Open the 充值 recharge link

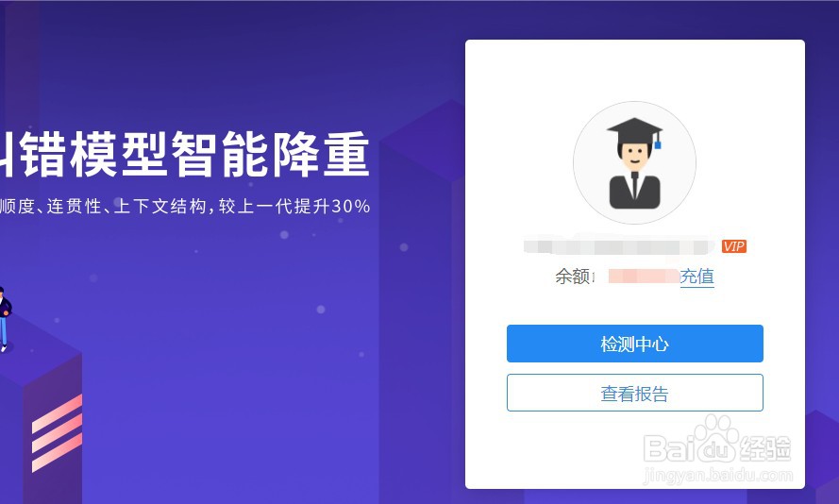coord(696,277)
